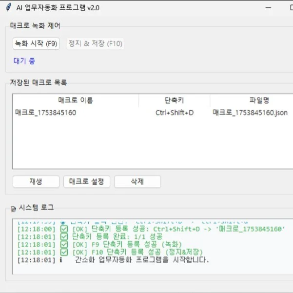The height and width of the screenshot is (293, 293).
Task: Click checkmark icon on 12:18:00 log line
Action: (64, 229)
